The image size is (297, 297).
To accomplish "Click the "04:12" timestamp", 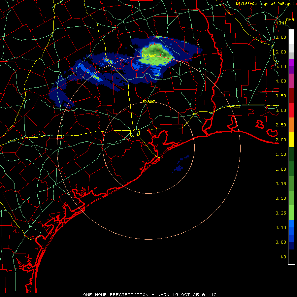I will [x=209, y=295].
